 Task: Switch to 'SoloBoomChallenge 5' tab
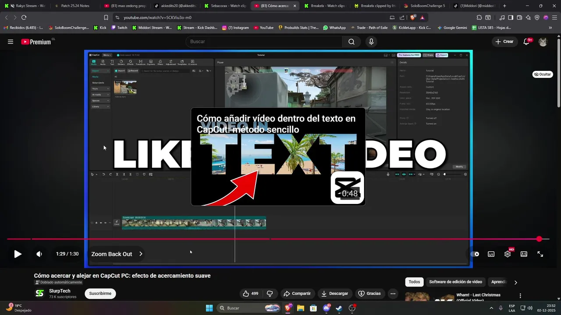(423, 6)
